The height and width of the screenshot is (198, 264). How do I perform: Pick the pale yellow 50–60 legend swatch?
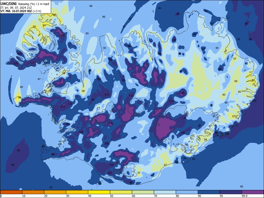(x=121, y=192)
